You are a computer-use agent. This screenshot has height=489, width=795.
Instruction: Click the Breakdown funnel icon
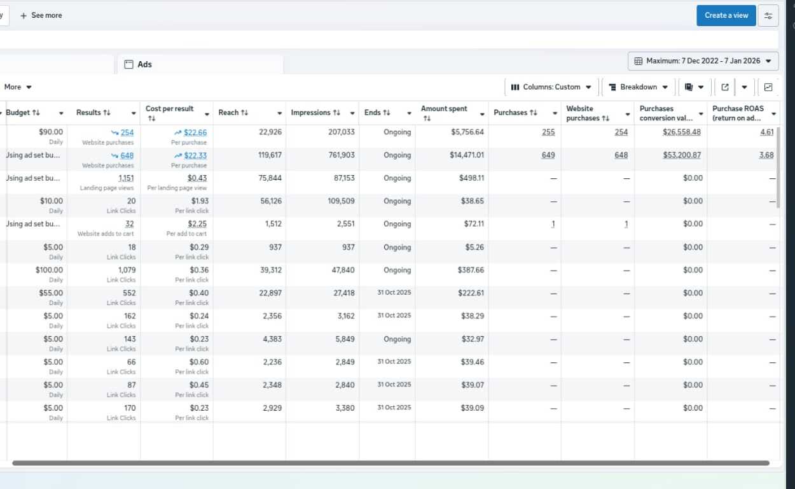(x=611, y=87)
